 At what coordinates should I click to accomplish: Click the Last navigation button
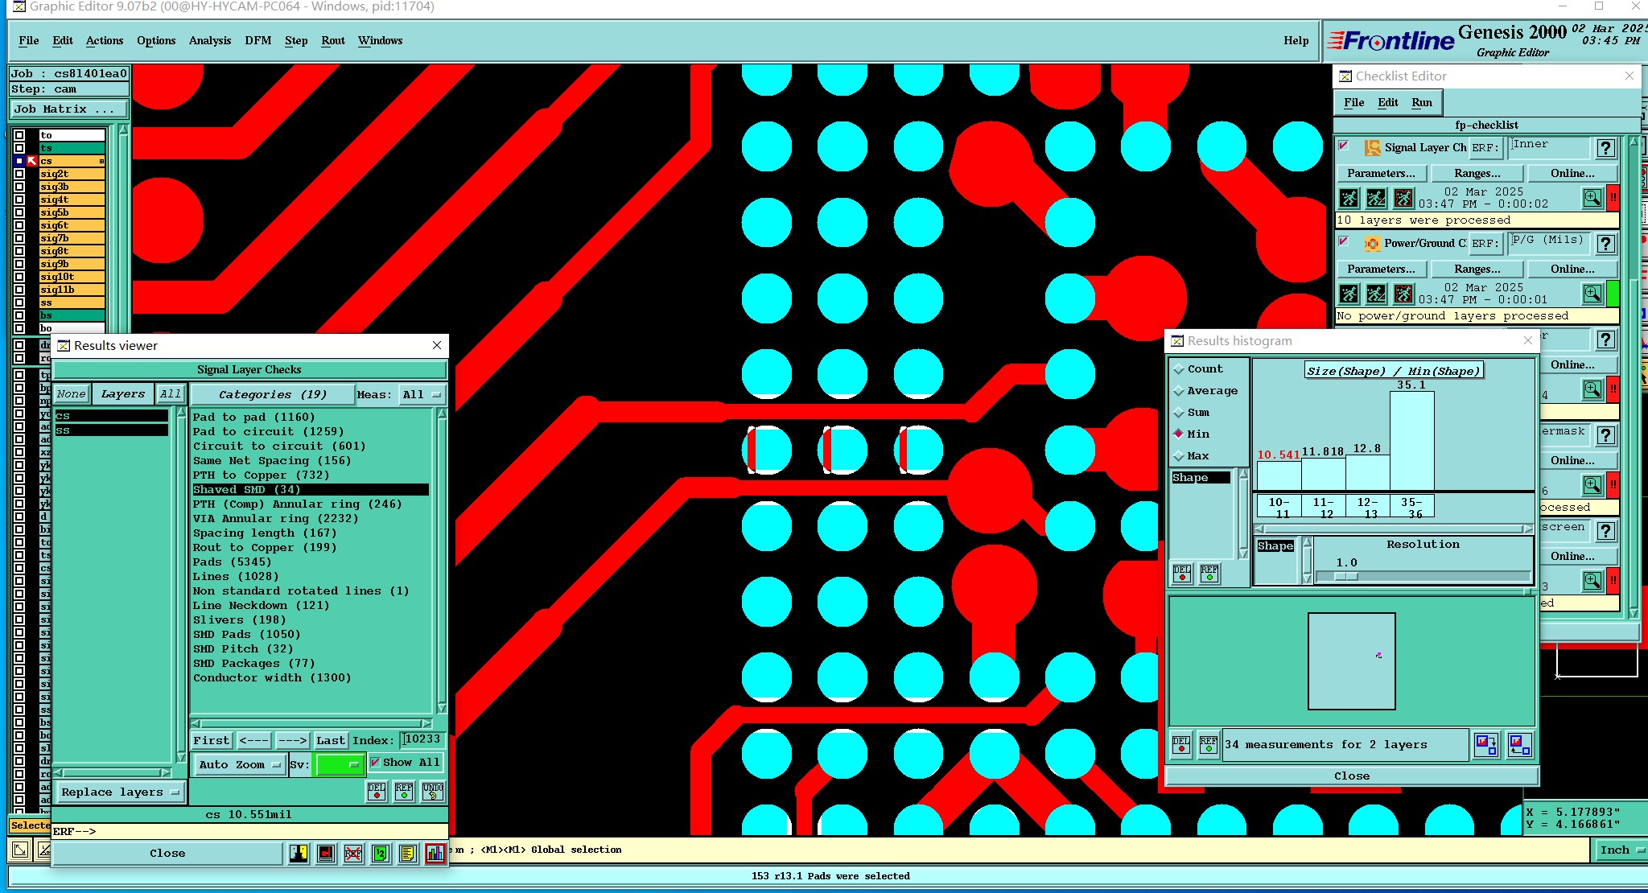click(x=330, y=740)
